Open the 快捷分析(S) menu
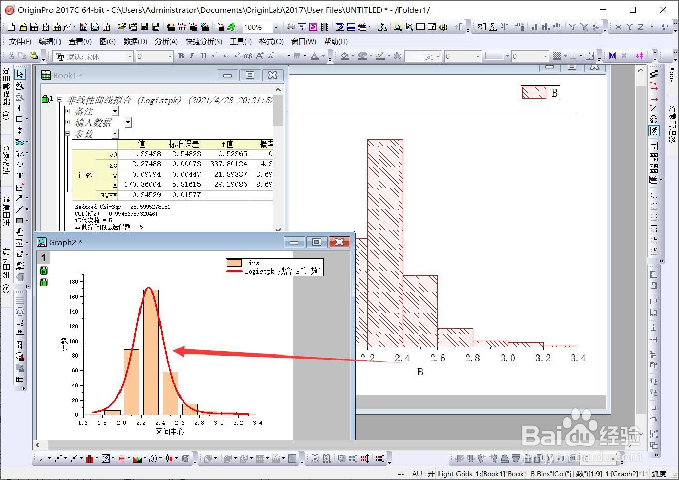The image size is (679, 480). coord(204,41)
